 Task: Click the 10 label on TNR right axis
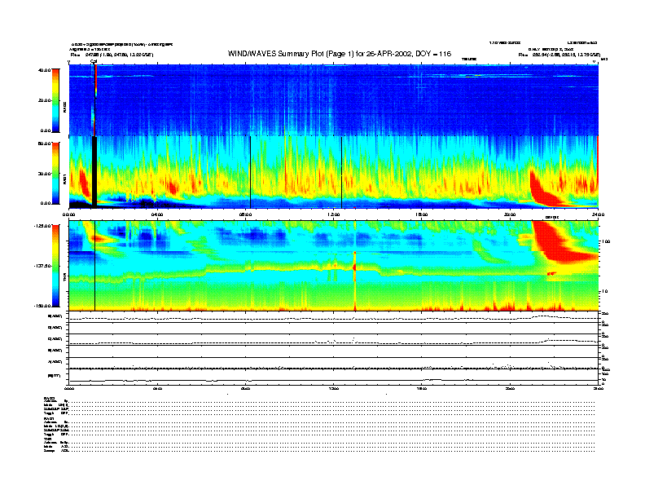605,292
